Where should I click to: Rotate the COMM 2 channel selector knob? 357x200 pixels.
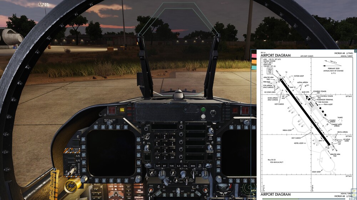(x=209, y=165)
